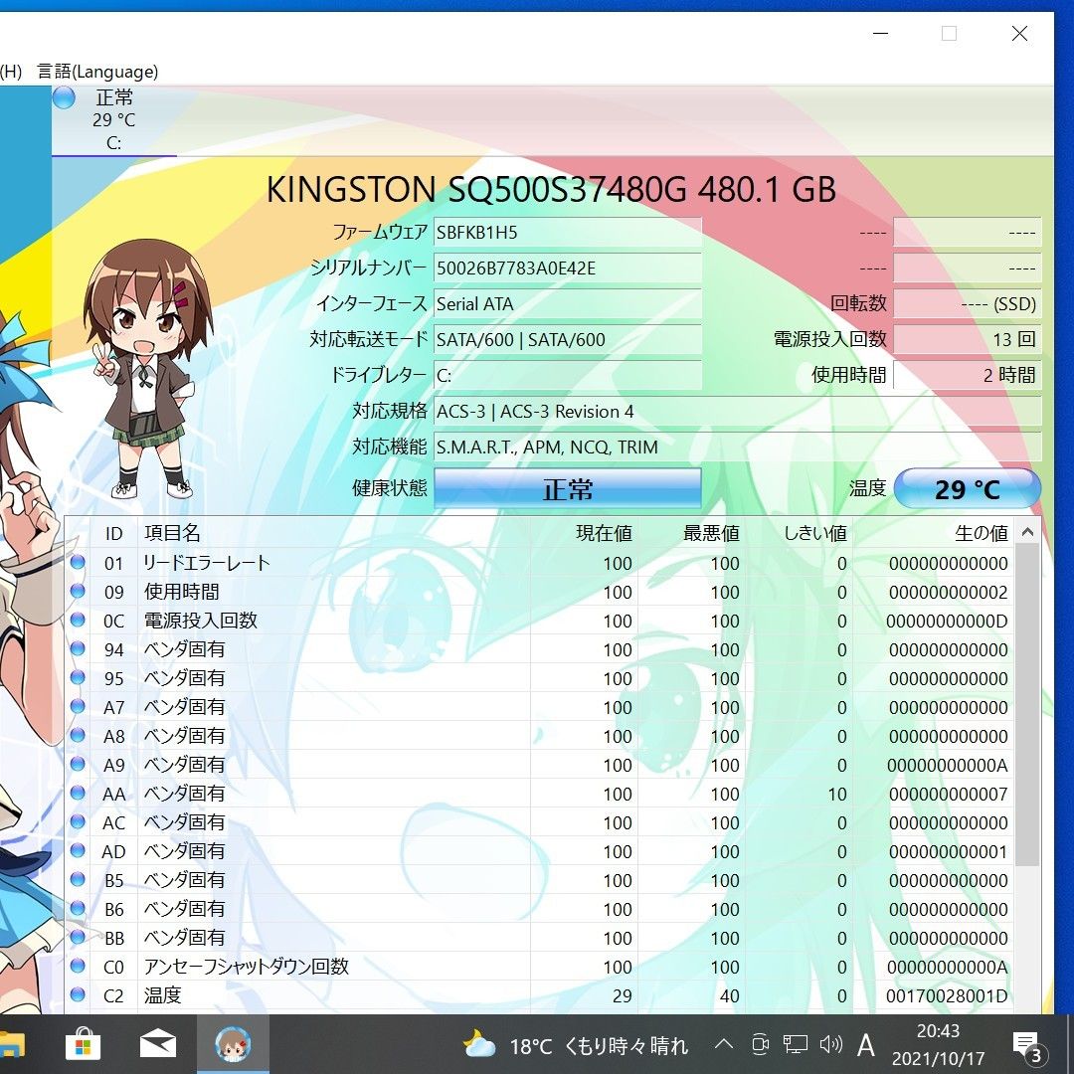
Task: Click the serial number field 50026B7783A0E42E
Action: [567, 268]
